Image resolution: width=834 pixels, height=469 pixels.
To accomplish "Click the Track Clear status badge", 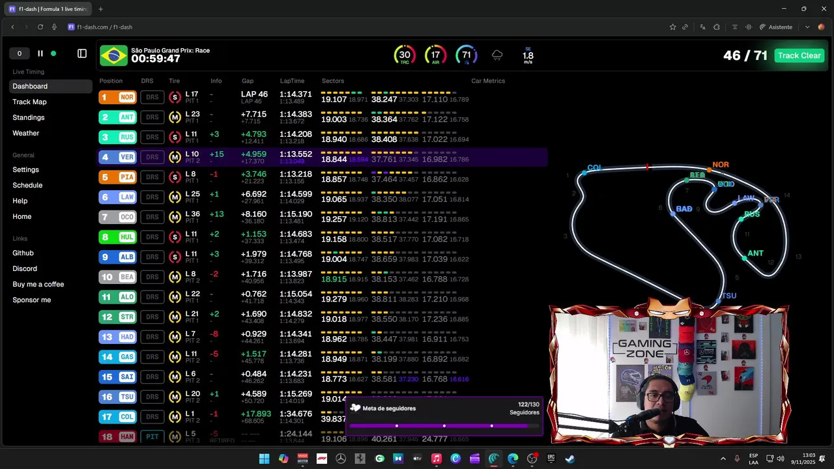I will 799,55.
